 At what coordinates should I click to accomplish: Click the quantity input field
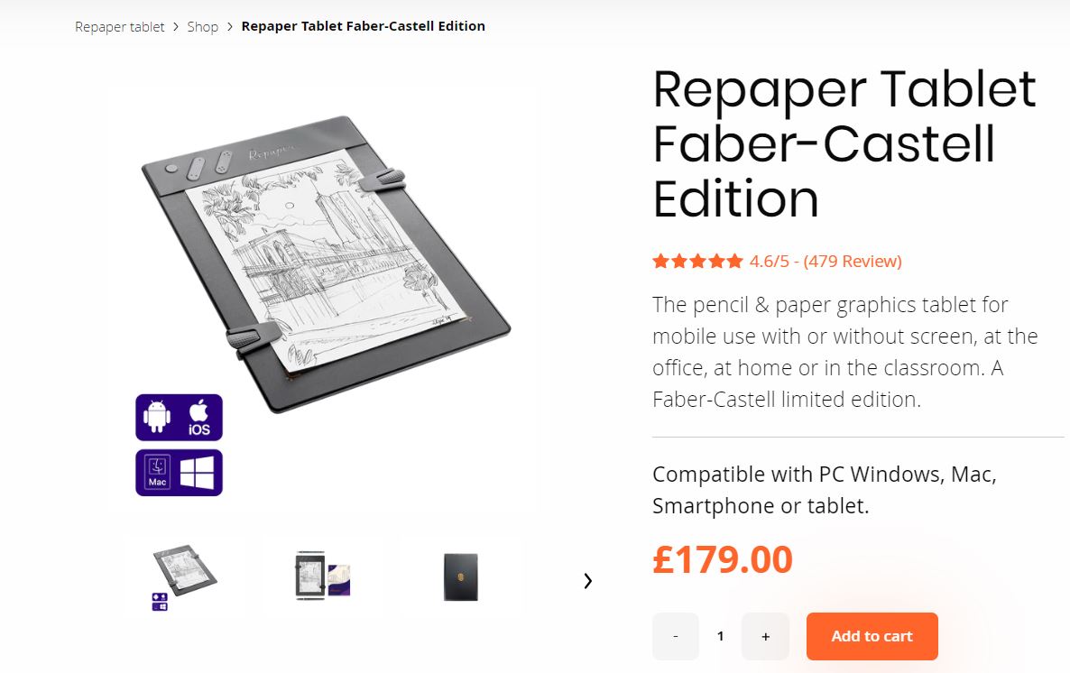tap(721, 636)
